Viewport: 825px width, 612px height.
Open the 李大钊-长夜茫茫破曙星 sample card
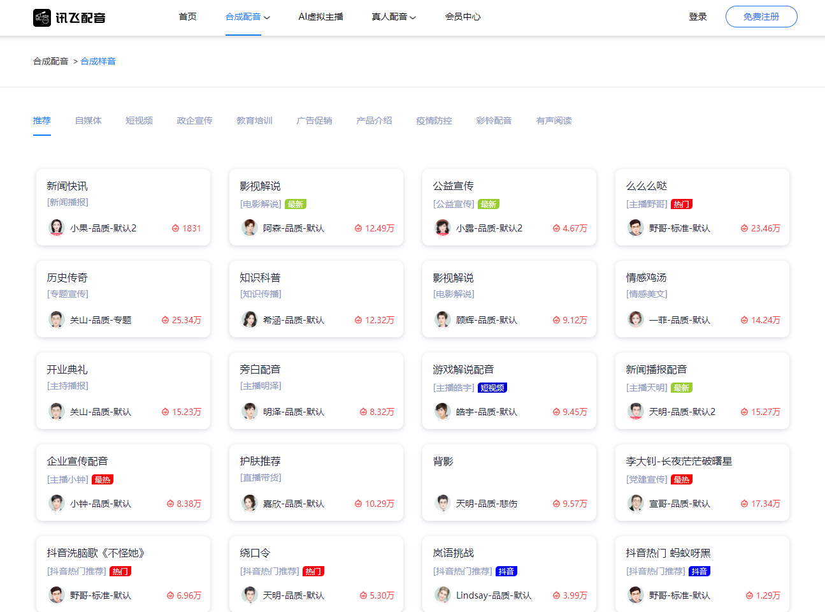[x=701, y=482]
